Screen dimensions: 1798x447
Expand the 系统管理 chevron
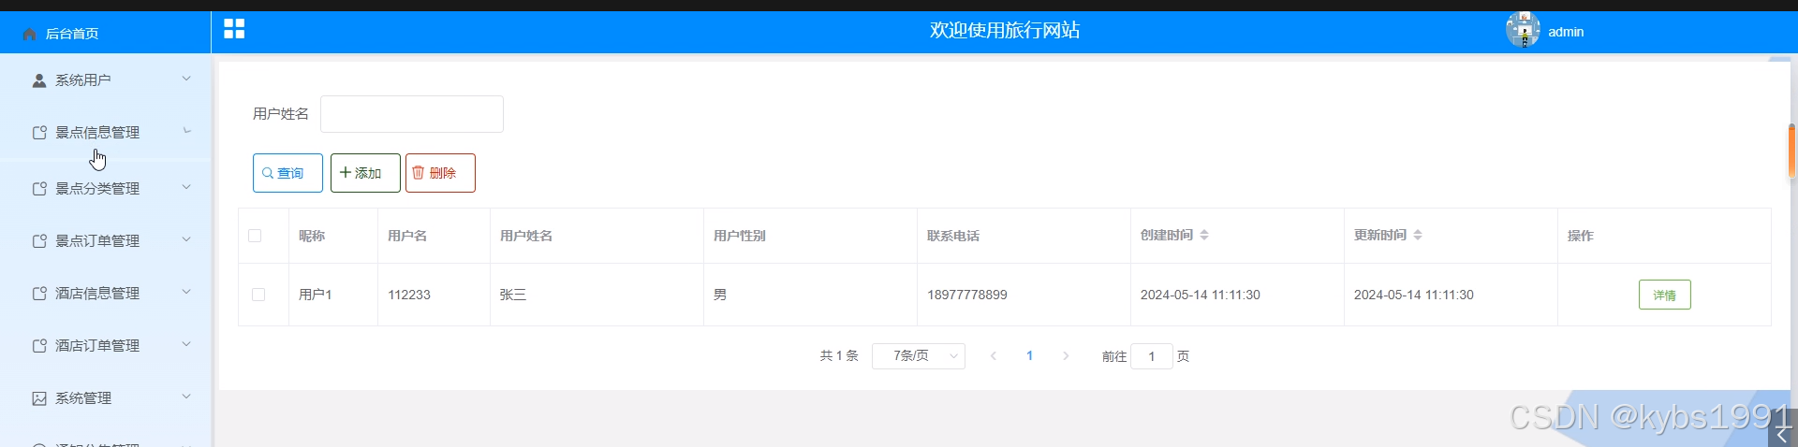(186, 397)
